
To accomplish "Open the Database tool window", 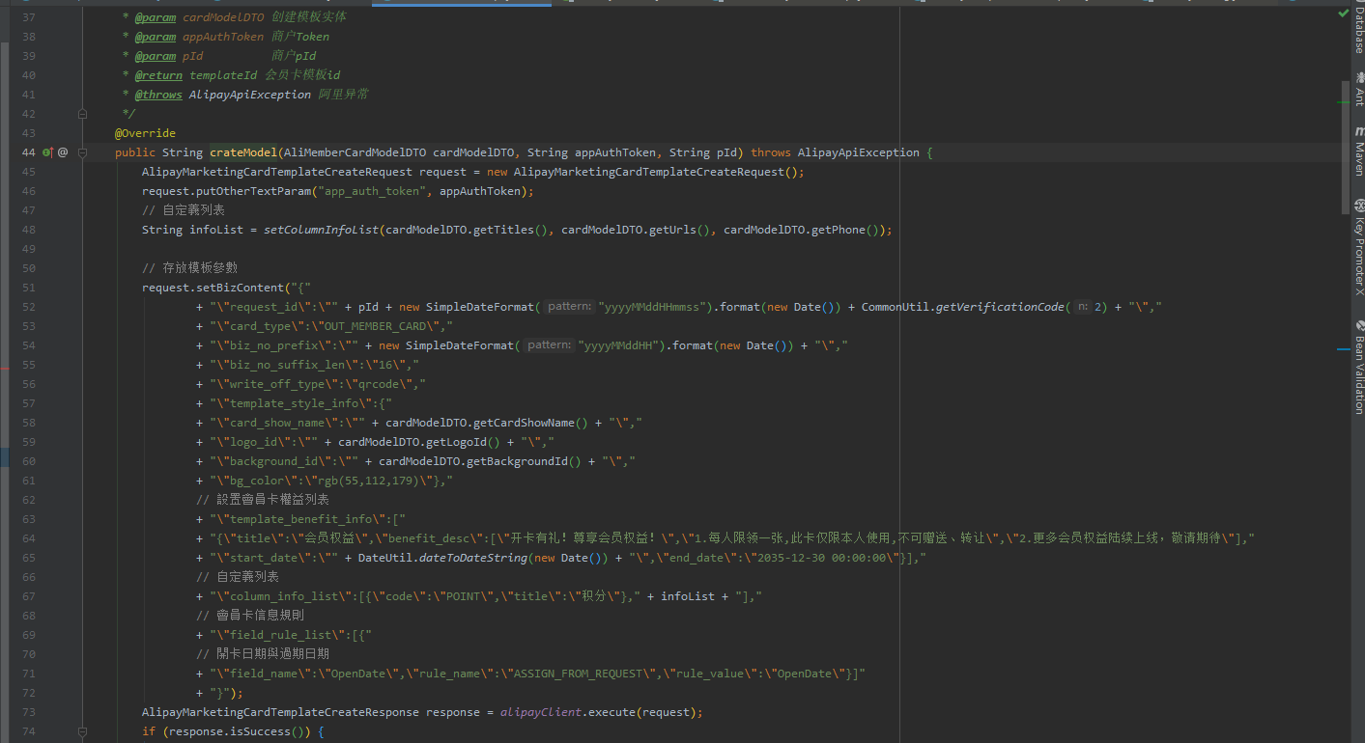I will point(1358,27).
